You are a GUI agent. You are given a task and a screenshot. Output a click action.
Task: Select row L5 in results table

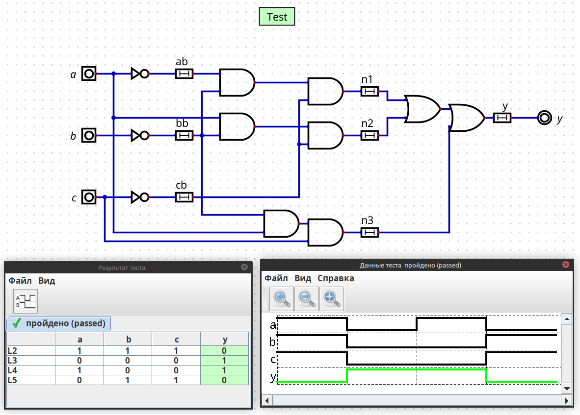pos(128,380)
